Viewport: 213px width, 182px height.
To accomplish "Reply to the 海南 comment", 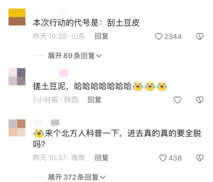I will point(101,158).
